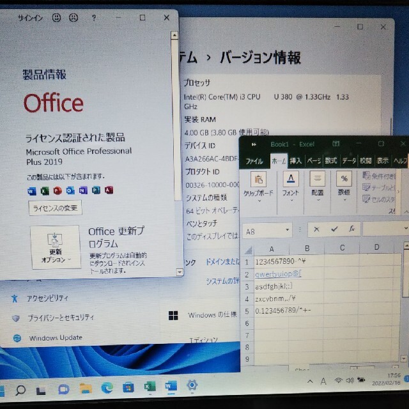Click the smiley feedback icon in Office window
The image size is (409, 409).
[56, 17]
